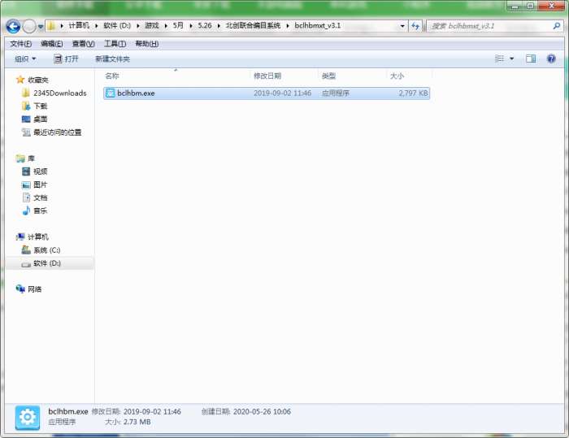Open the 工具(T) menu
The image size is (569, 438).
point(115,44)
